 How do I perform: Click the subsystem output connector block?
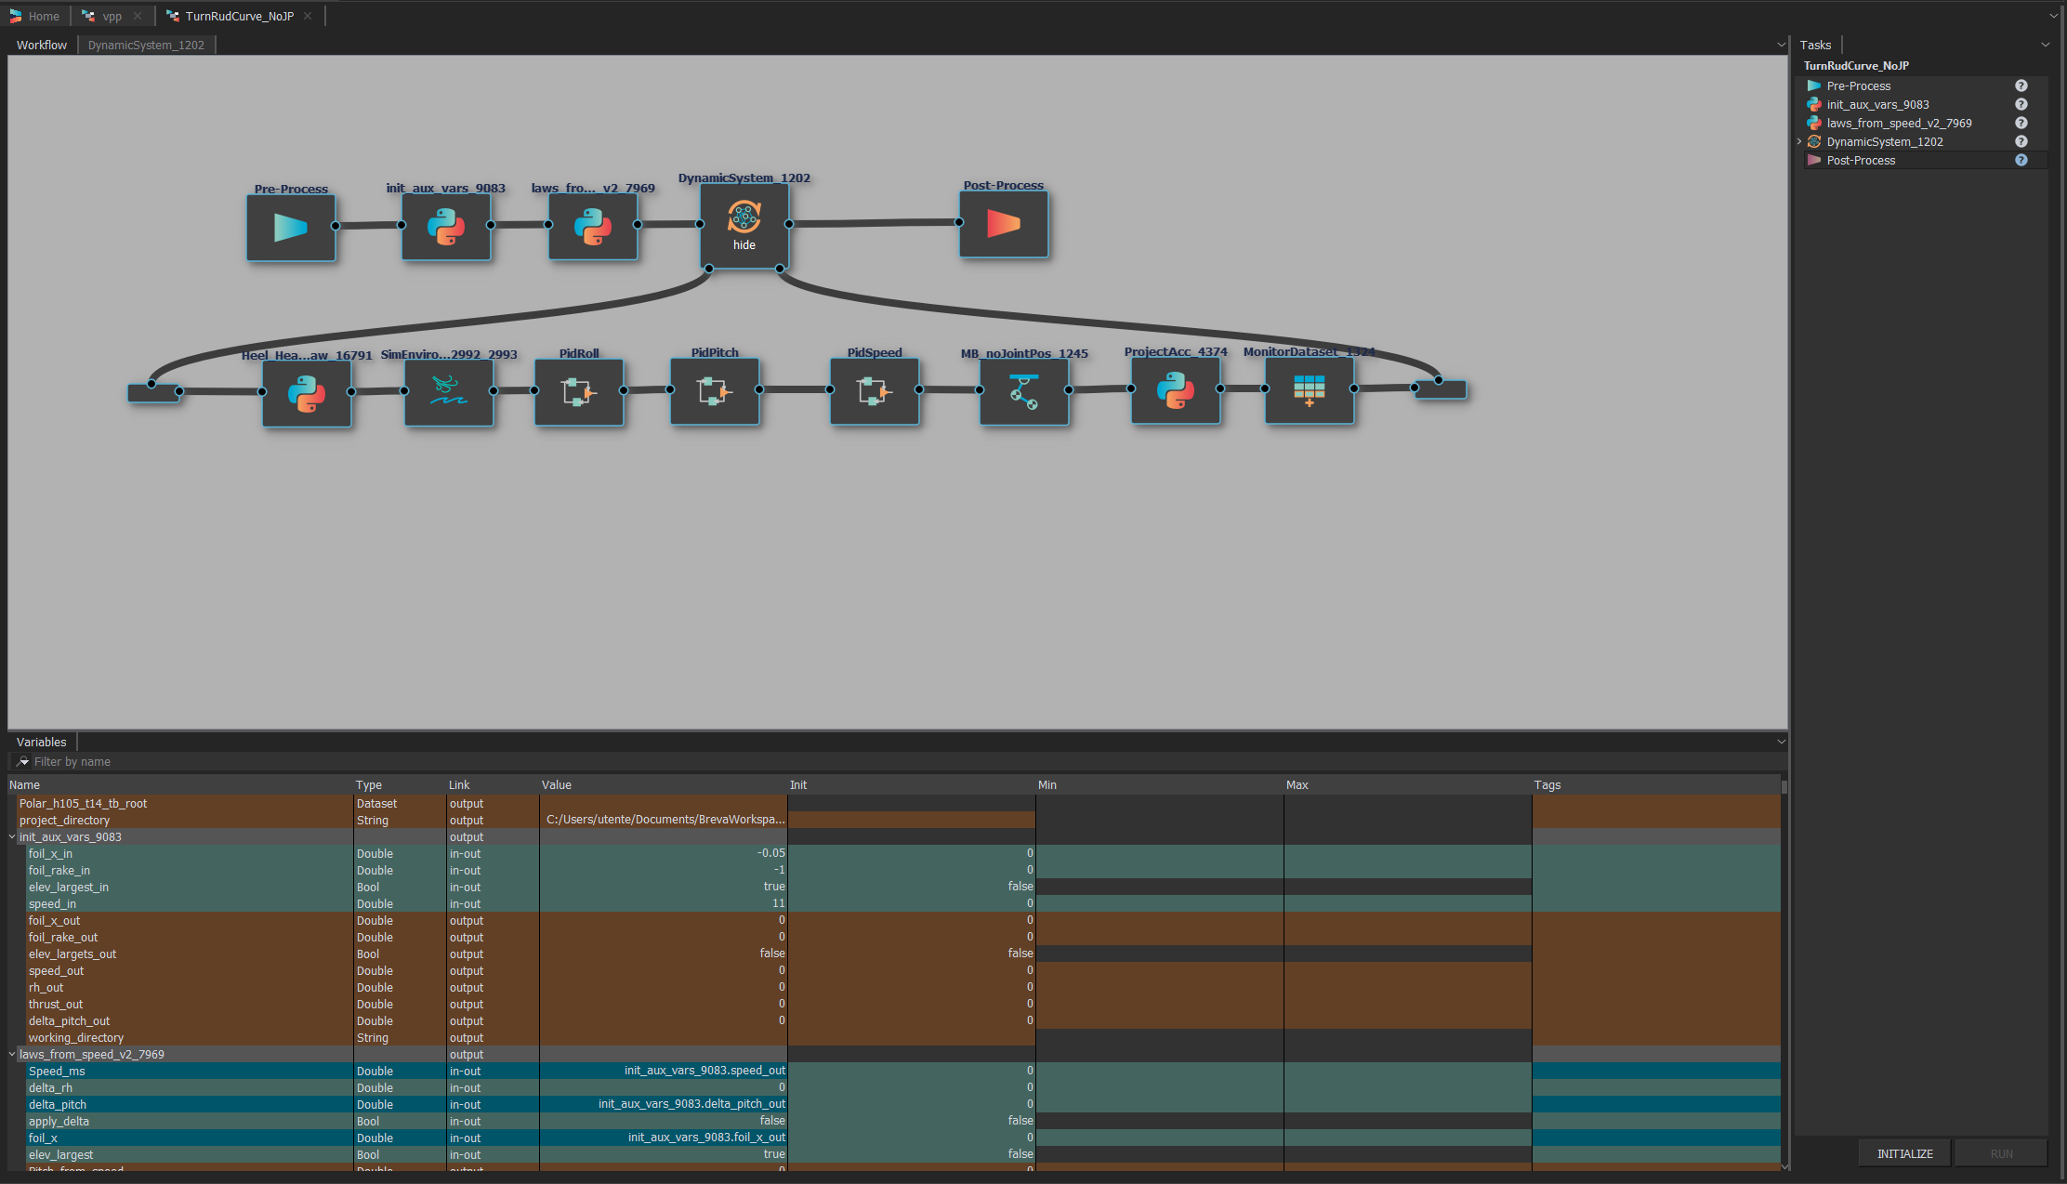tap(1441, 389)
